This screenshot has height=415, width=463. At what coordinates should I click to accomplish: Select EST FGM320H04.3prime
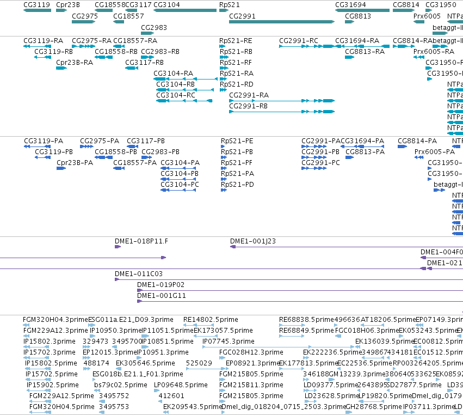point(26,325)
